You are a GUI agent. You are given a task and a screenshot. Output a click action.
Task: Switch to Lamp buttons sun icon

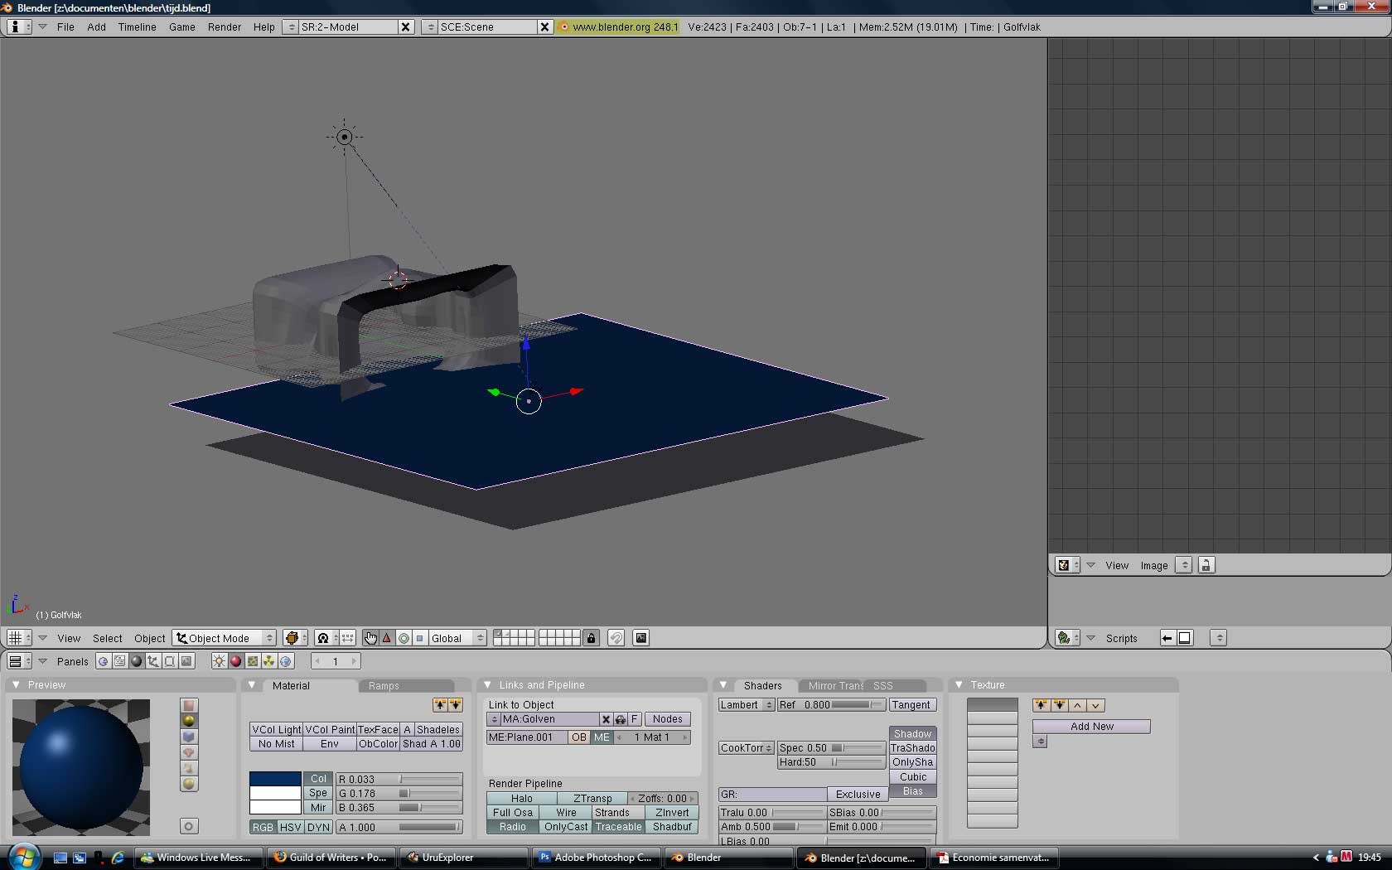219,661
